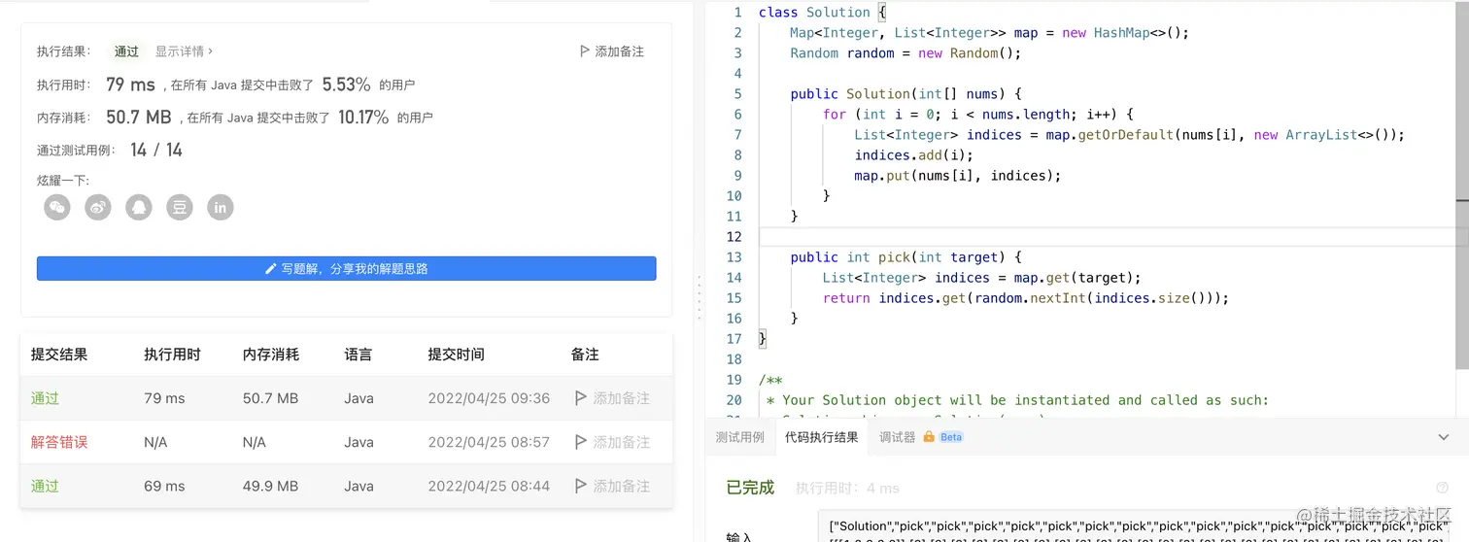Click flag icon of top 添加备注
This screenshot has width=1469, height=542.
pyautogui.click(x=584, y=51)
